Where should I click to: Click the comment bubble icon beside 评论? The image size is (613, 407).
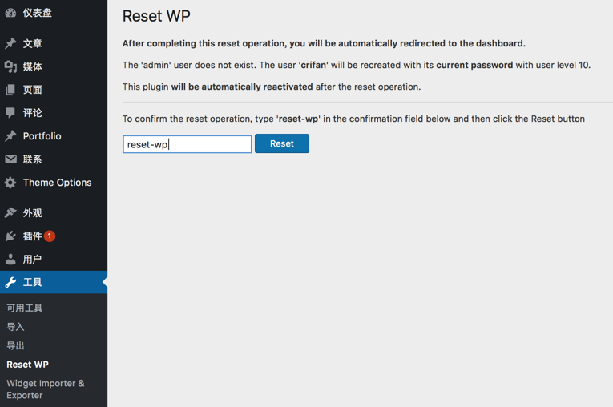point(10,113)
